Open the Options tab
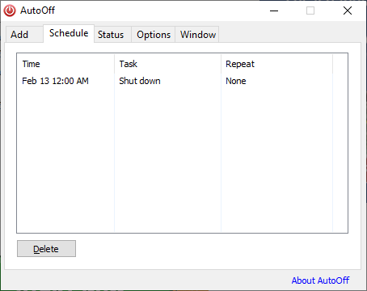Viewport: 367px width, 291px height. (154, 35)
